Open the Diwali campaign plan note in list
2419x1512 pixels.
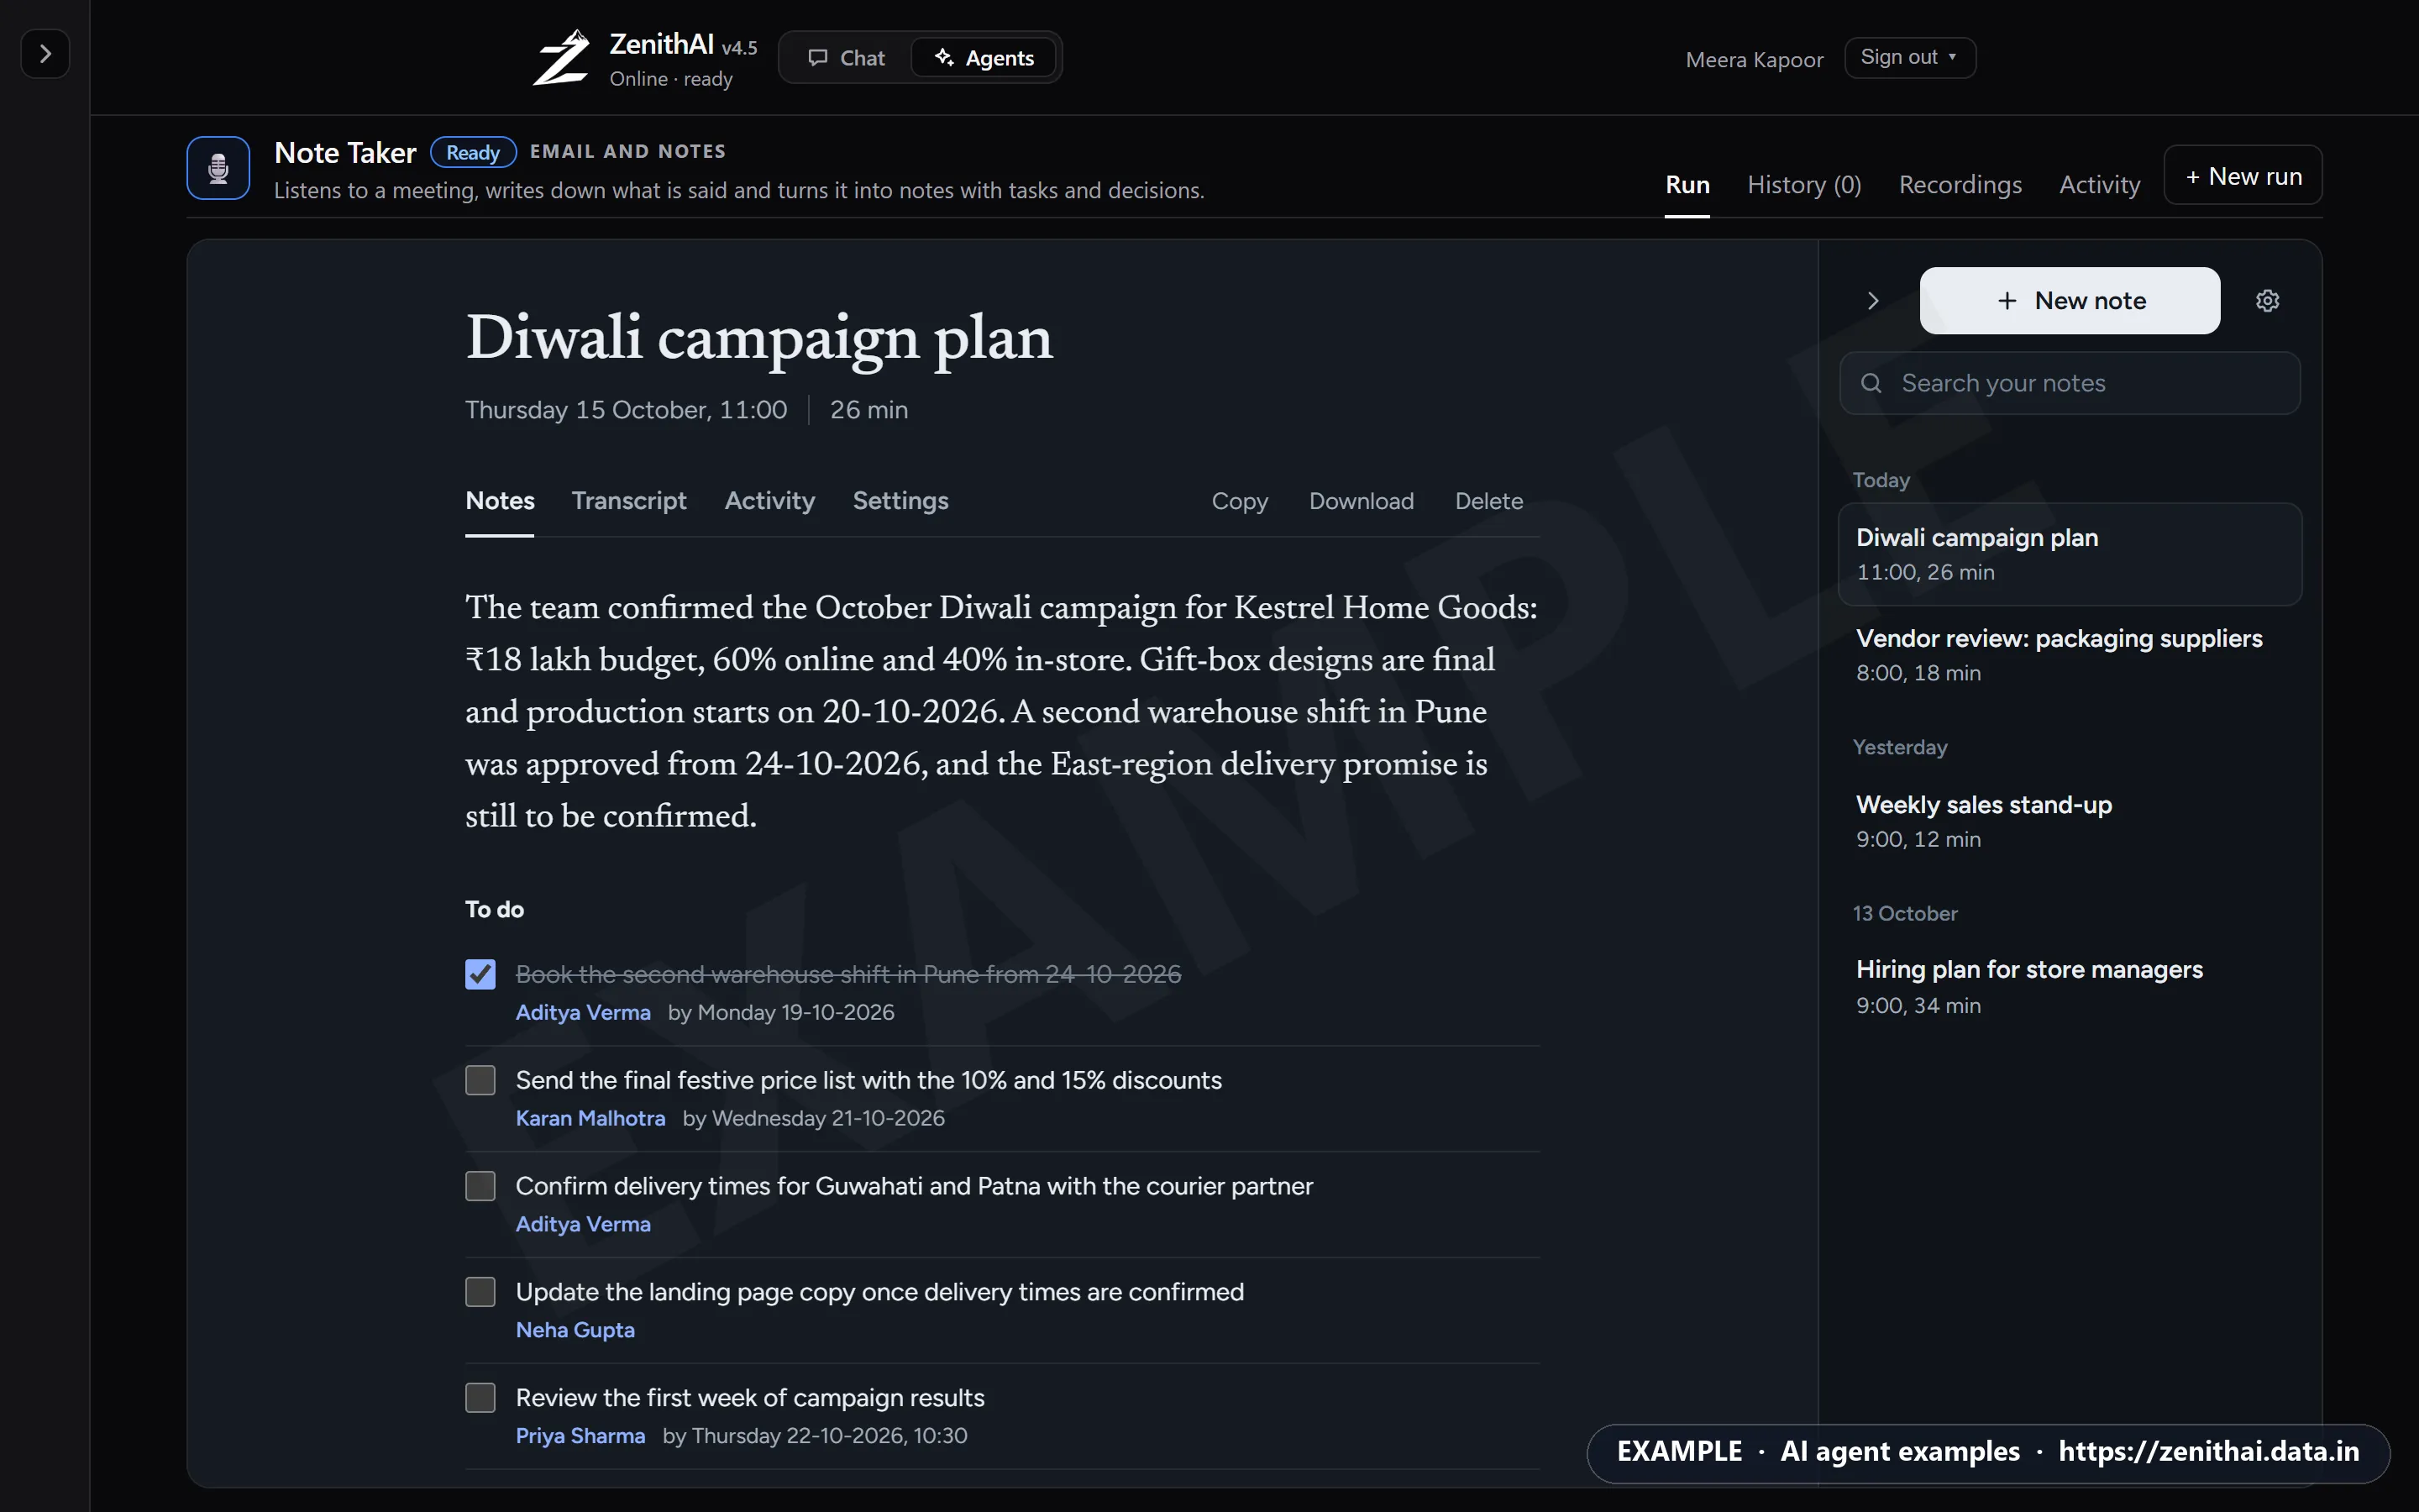click(x=2070, y=554)
